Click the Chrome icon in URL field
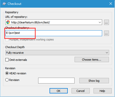The width and height of the screenshot is (115, 97). pos(8,22)
